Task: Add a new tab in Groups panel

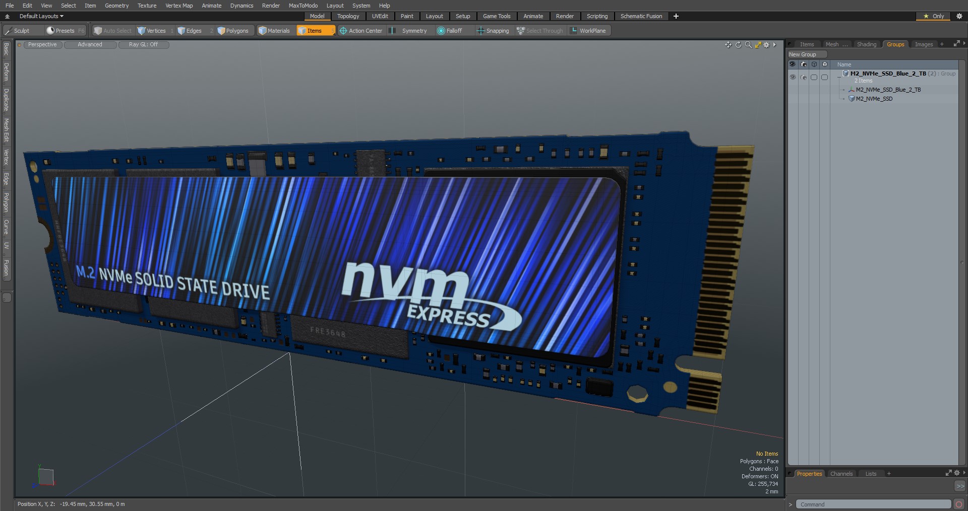Action: coord(942,44)
